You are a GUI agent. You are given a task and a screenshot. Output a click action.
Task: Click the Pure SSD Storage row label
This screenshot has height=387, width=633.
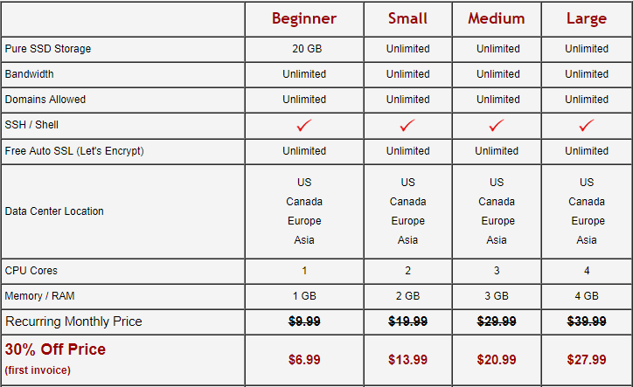point(48,49)
